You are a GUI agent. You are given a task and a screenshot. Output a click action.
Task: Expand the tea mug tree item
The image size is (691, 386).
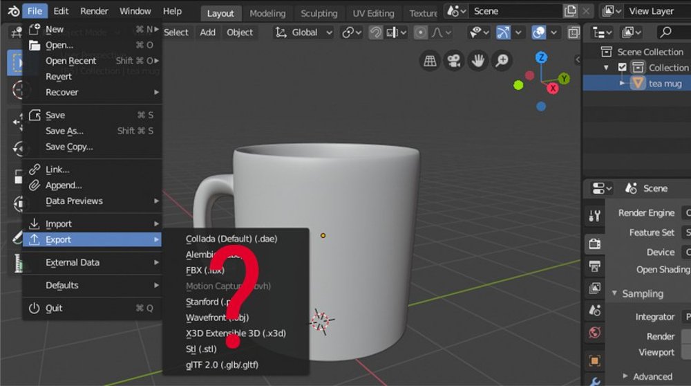pos(622,83)
